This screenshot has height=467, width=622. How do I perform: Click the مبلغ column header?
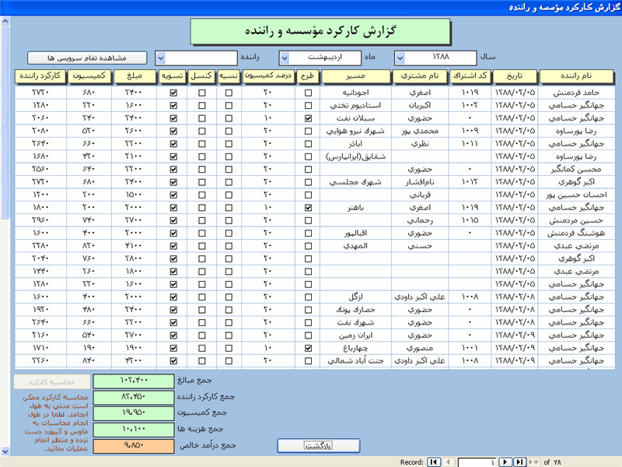(135, 76)
